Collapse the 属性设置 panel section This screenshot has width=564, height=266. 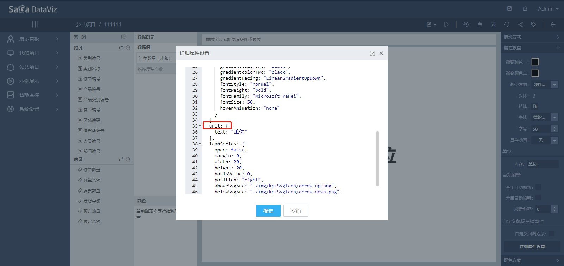pyautogui.click(x=532, y=48)
